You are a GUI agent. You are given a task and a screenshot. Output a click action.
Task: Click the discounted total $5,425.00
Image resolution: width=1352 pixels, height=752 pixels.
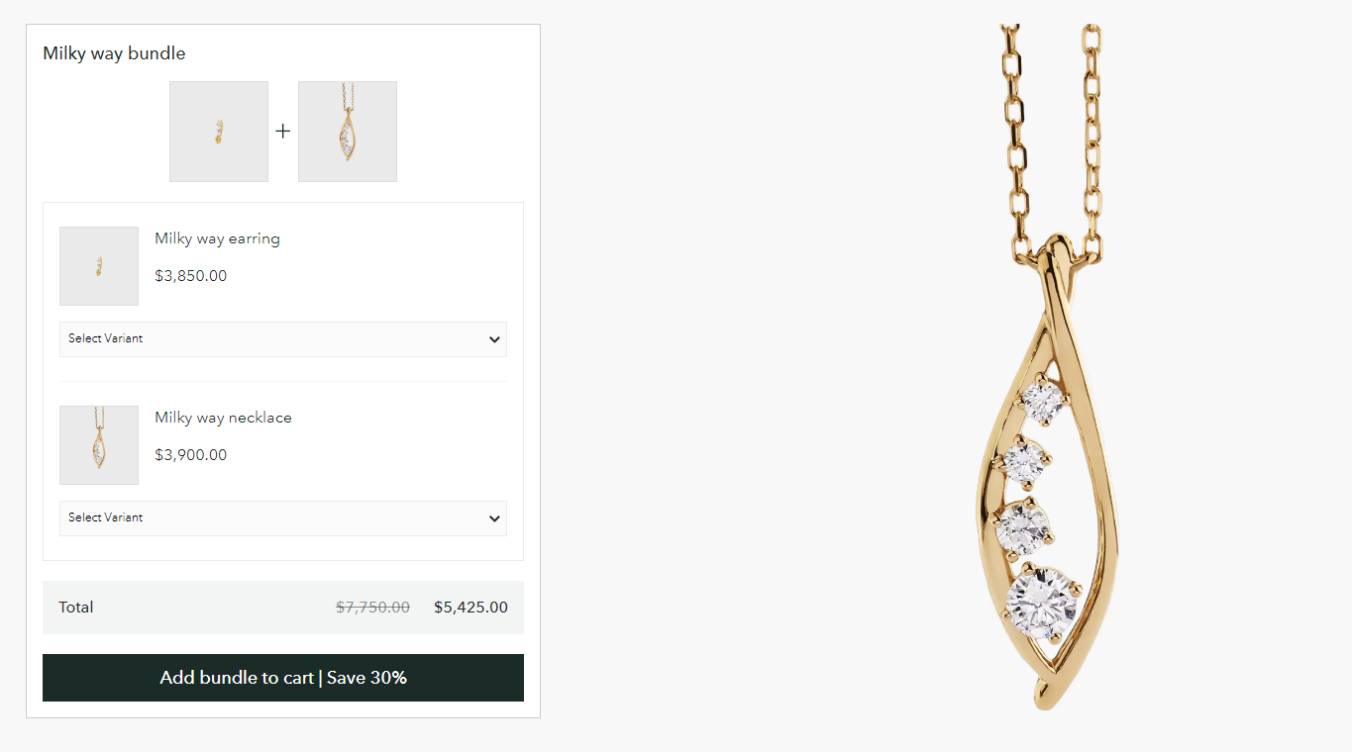click(x=470, y=608)
